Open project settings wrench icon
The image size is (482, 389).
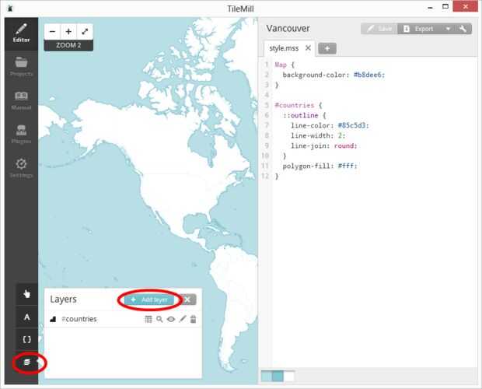463,29
